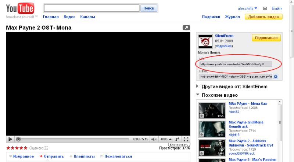Click the Max Payne and Mona Soundtrack thumbnail
This screenshot has width=294, height=162.
[212, 129]
